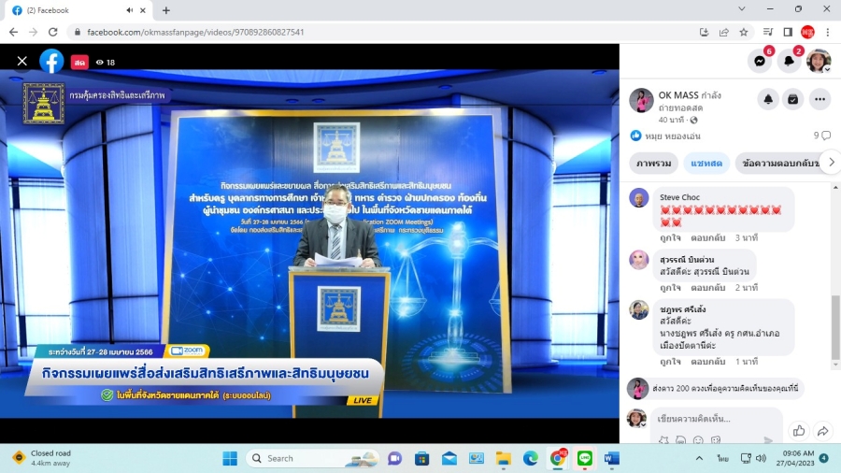The width and height of the screenshot is (841, 473).
Task: Open the three-dot options for OK MASS post
Action: click(x=820, y=99)
